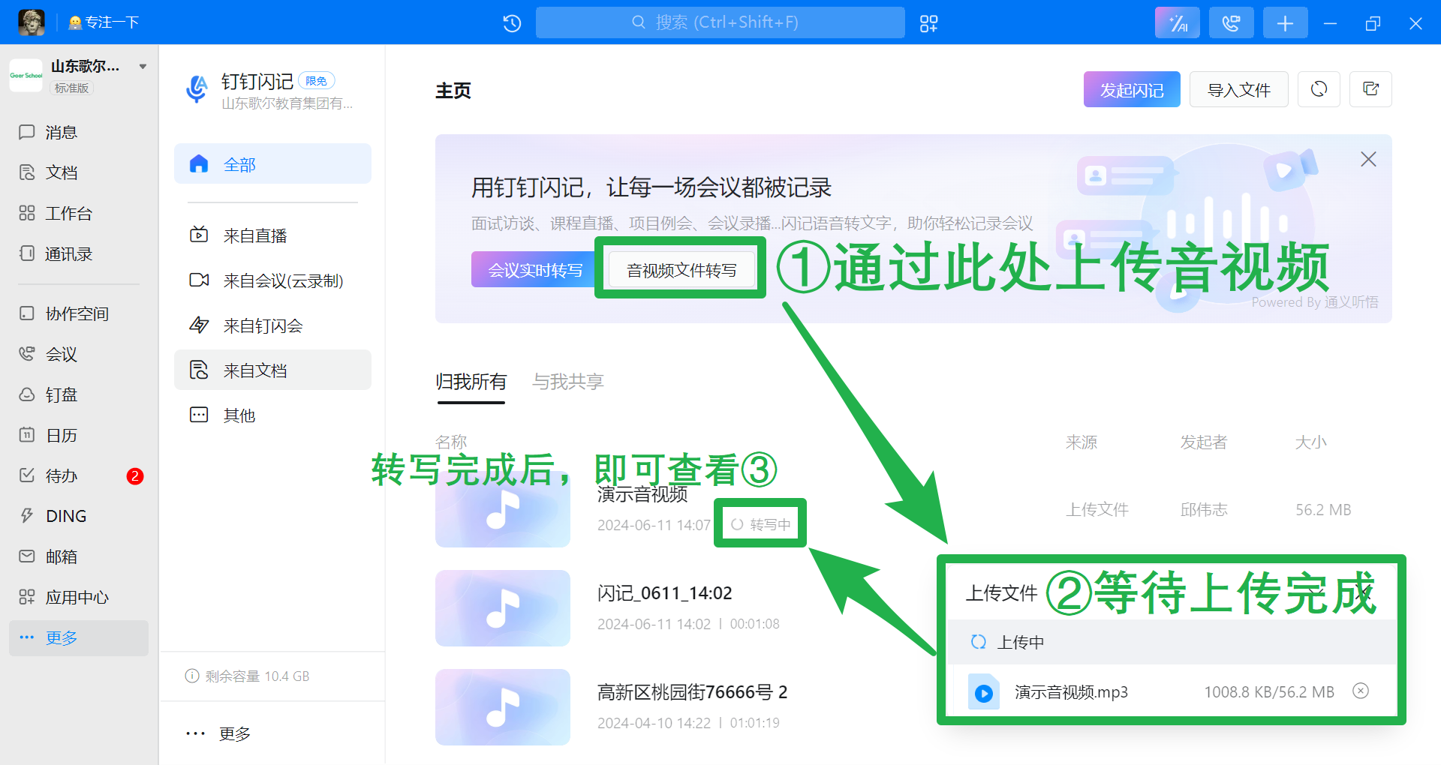Filter by 其他 category
The image size is (1441, 765).
tap(272, 415)
